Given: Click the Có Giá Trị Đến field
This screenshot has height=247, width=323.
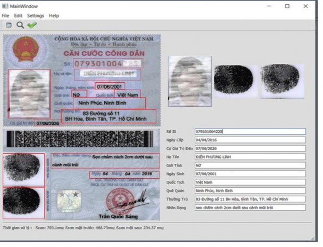Looking at the screenshot, I should (x=250, y=148).
